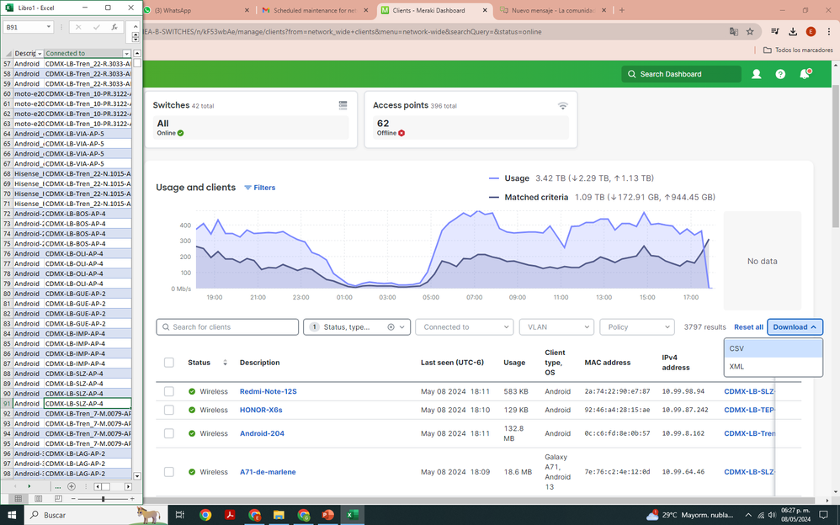Click the Reset all link
Viewport: 840px width, 525px height.
point(748,327)
